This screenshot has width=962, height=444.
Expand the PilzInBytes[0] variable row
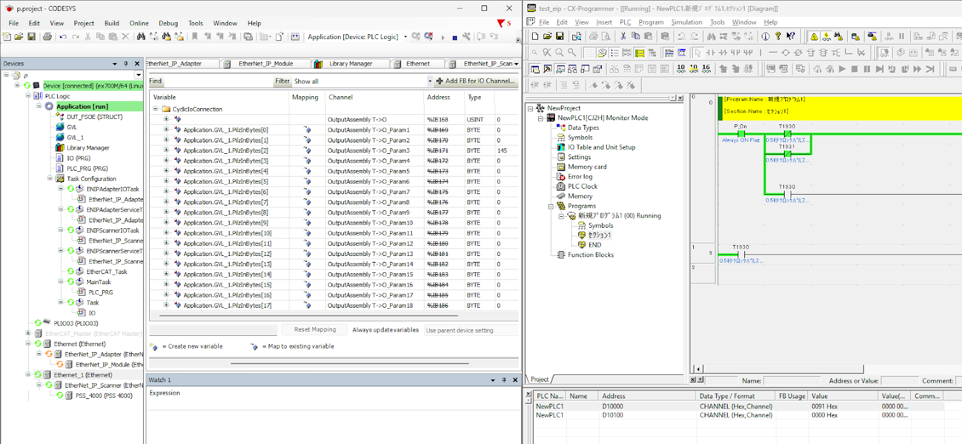coord(167,130)
